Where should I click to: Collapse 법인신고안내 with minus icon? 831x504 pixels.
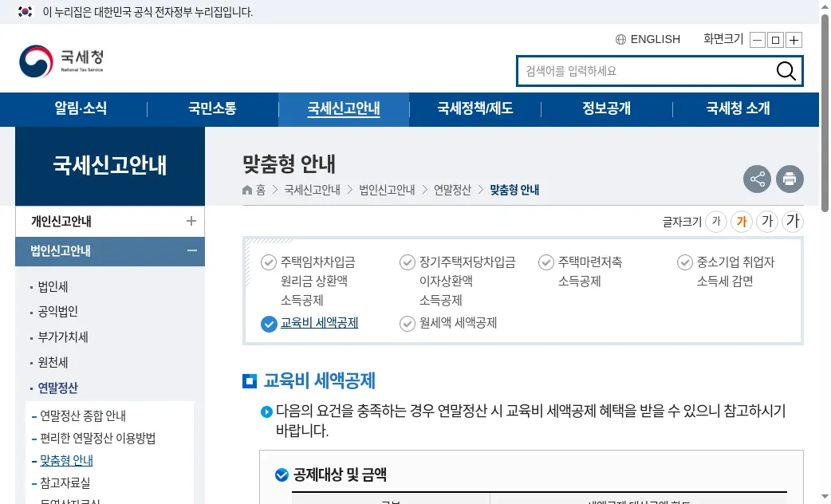(x=192, y=250)
